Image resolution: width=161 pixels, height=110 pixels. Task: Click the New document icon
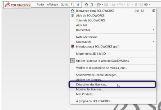(91, 5)
